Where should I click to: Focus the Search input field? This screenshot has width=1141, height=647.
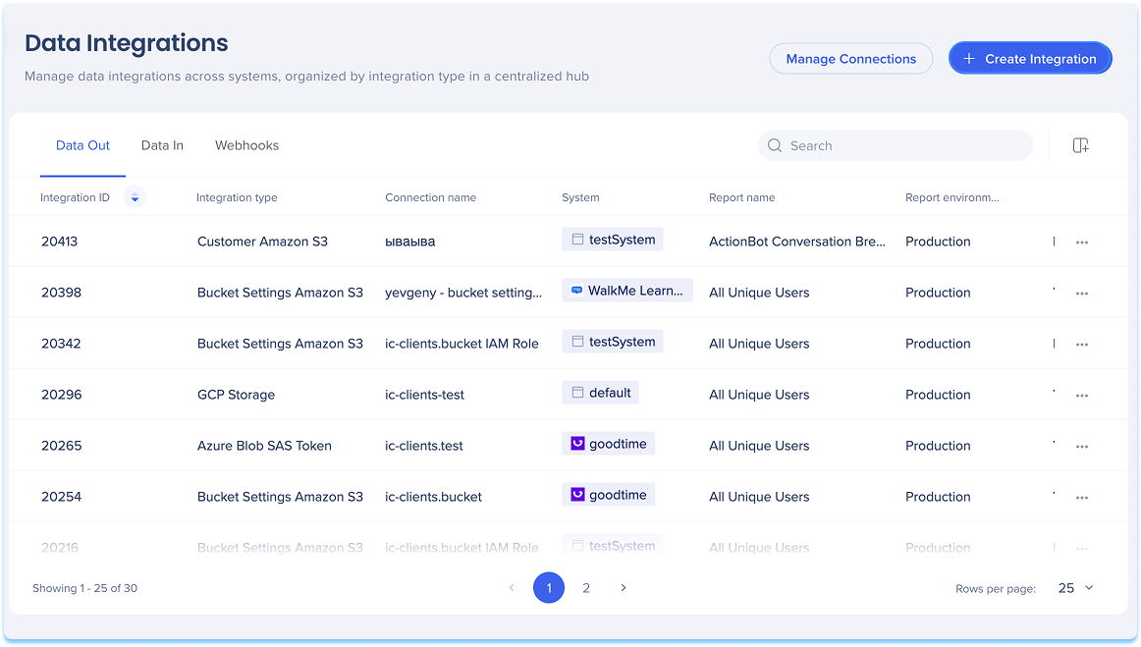click(x=903, y=145)
